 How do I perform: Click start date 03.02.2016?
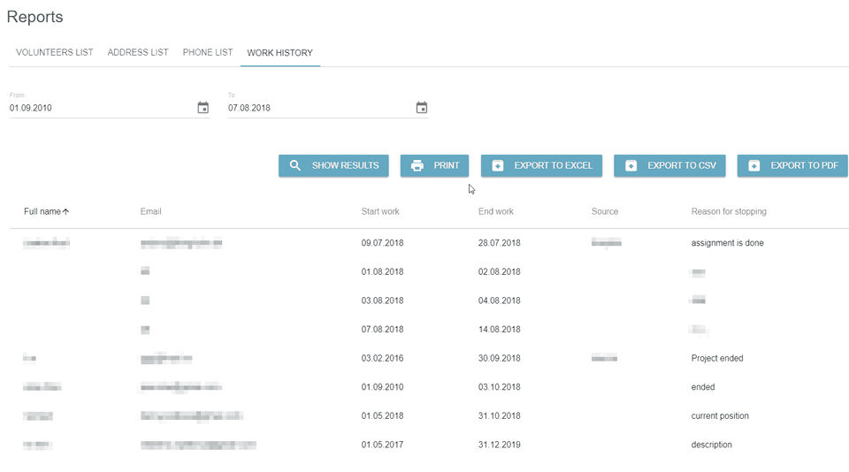pyautogui.click(x=382, y=358)
